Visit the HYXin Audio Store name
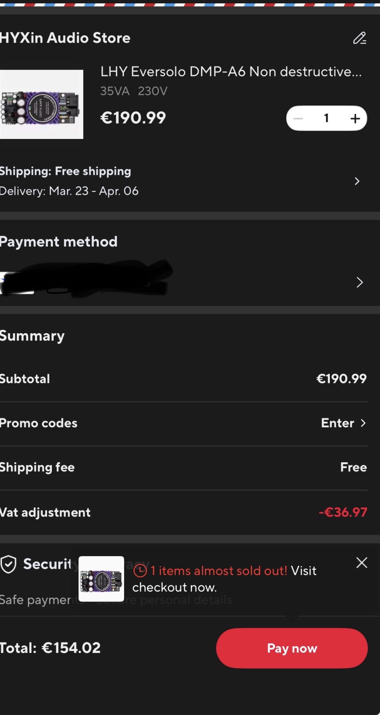This screenshot has width=380, height=715. [65, 38]
